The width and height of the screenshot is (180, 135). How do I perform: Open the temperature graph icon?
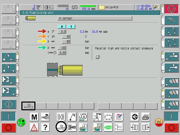point(119,127)
